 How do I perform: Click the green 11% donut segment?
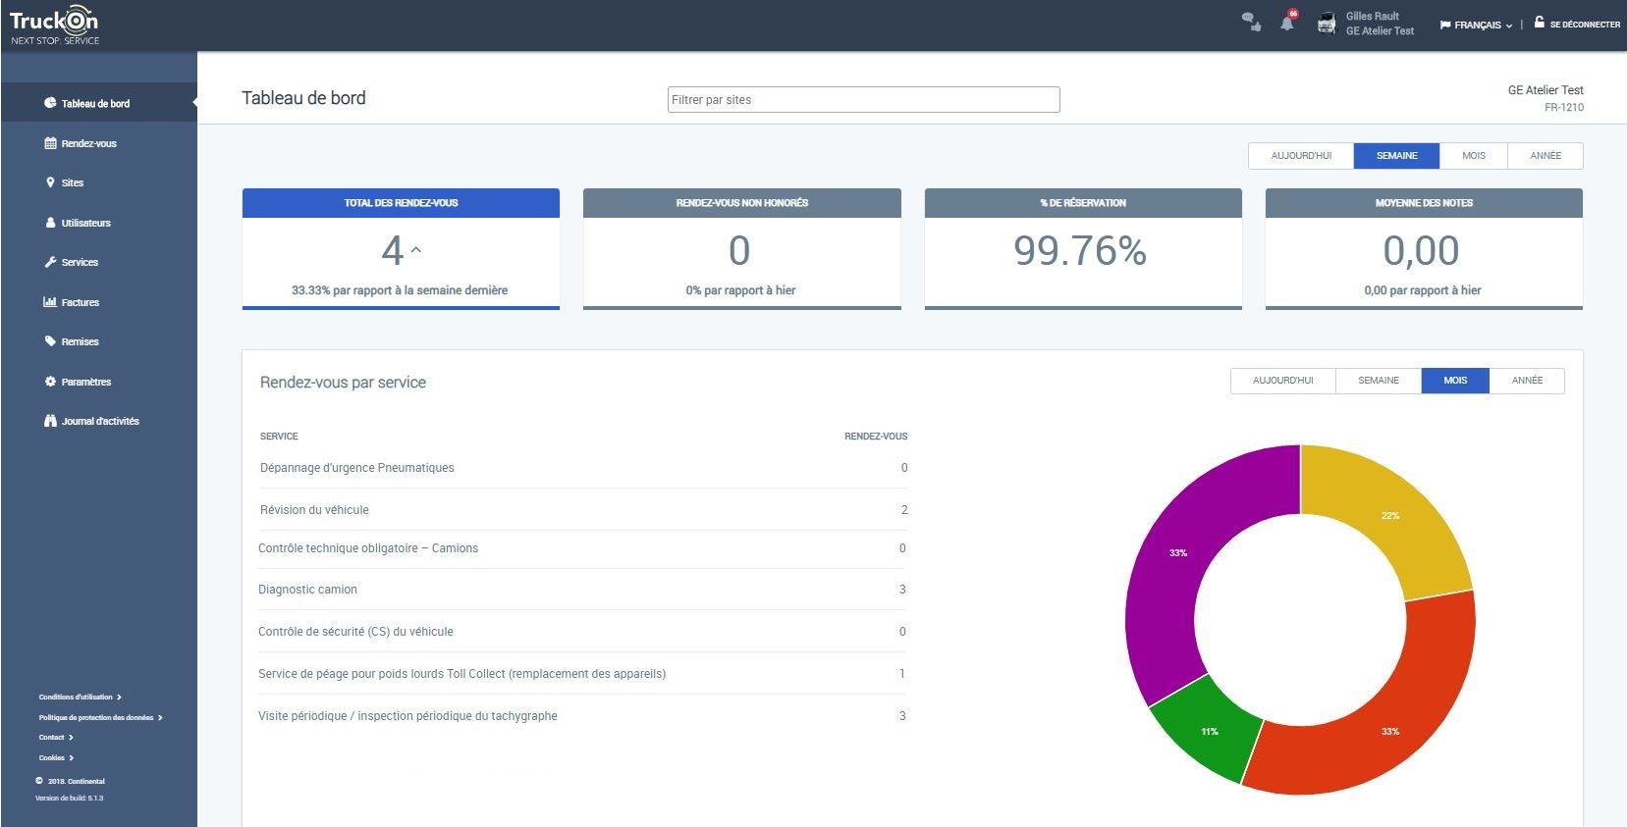click(x=1210, y=731)
